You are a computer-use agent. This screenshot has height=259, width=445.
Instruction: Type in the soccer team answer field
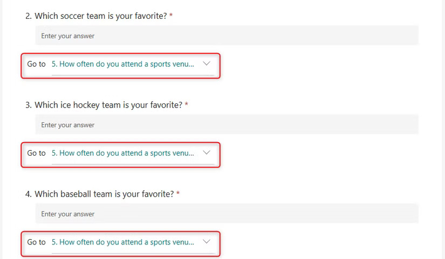[x=227, y=36]
